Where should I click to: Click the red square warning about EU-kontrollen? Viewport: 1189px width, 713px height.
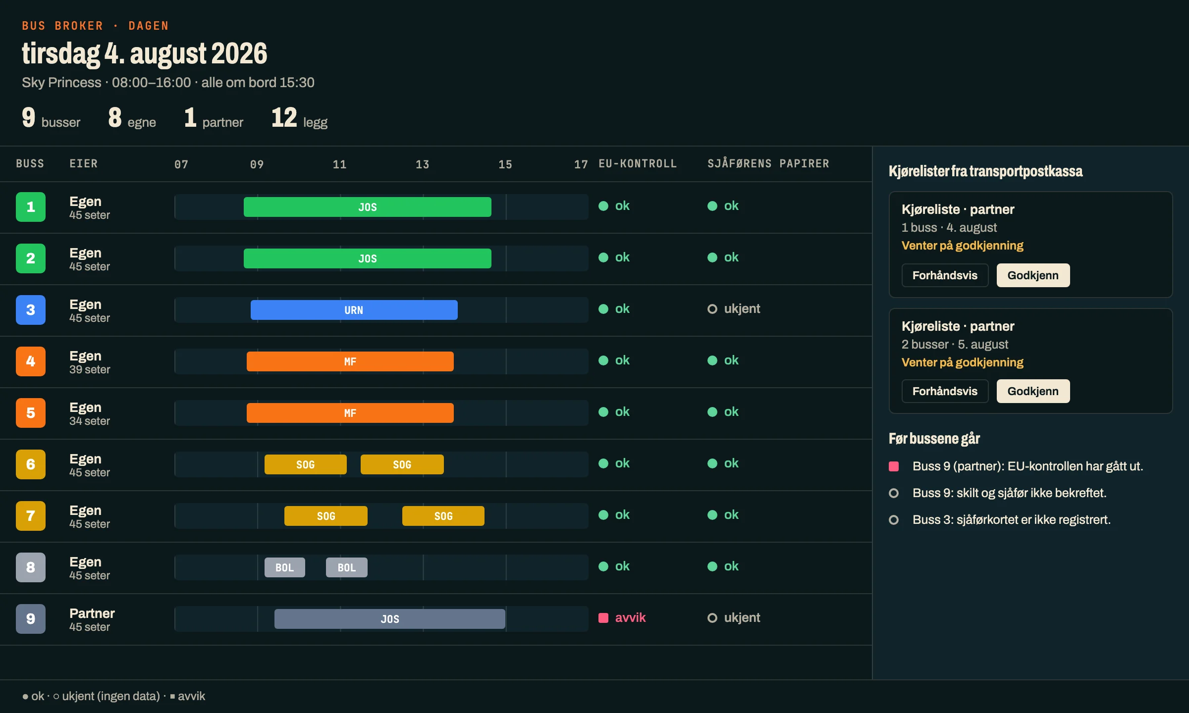(894, 466)
